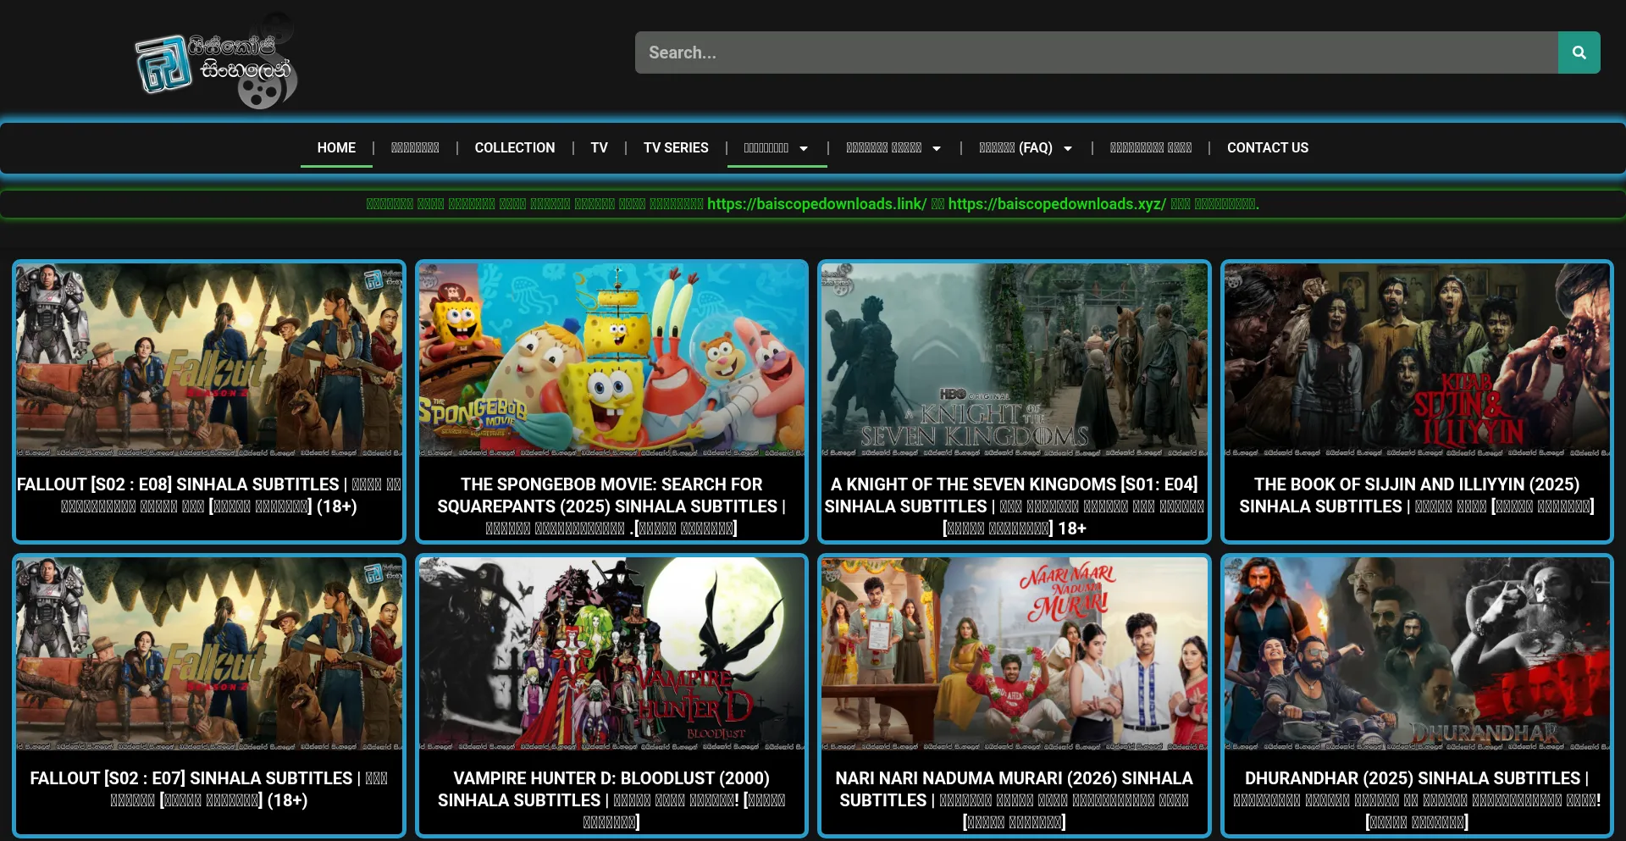Image resolution: width=1626 pixels, height=841 pixels.
Task: Select TV SERIES in the navigation
Action: click(x=676, y=147)
